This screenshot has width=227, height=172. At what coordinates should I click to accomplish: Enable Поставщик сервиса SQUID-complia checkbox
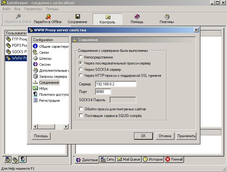click(81, 115)
